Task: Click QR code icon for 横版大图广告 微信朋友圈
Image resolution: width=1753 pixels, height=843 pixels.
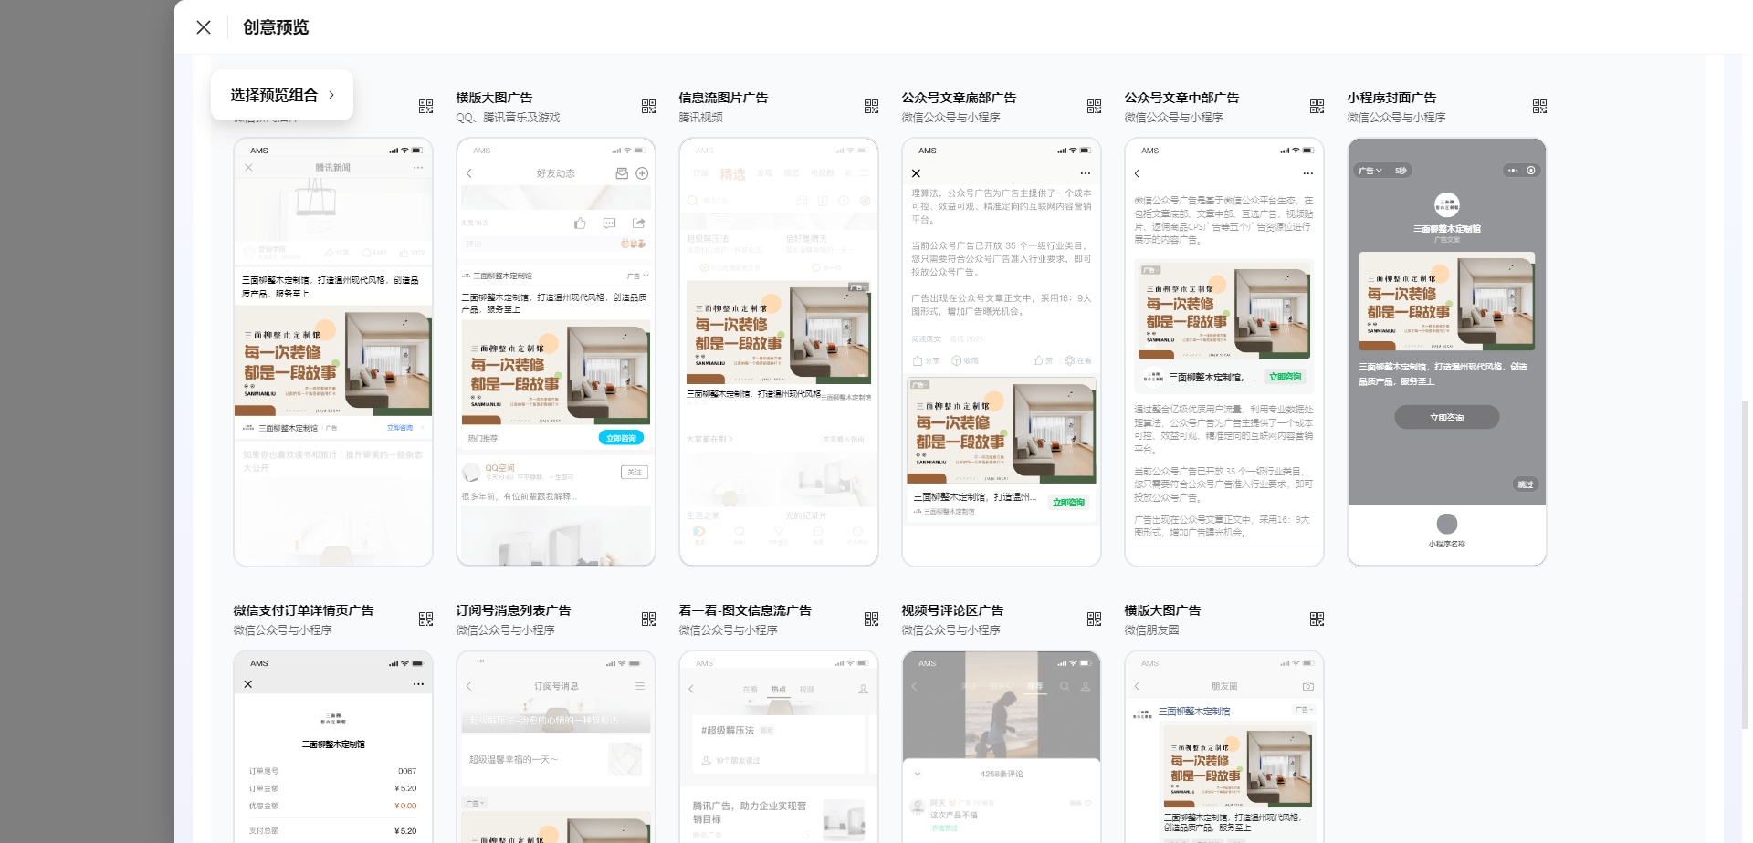Action: pos(1317,619)
